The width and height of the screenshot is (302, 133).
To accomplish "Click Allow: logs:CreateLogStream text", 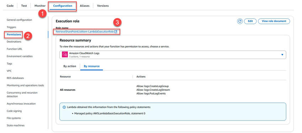I will point(153,90).
